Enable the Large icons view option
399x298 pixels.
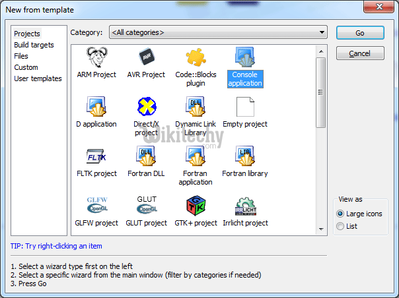340,214
